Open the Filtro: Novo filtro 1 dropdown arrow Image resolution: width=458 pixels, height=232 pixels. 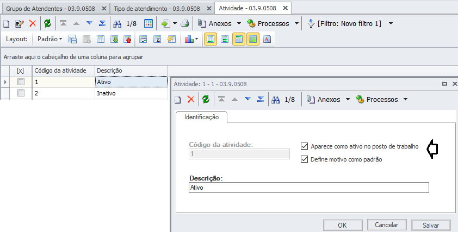click(x=391, y=23)
